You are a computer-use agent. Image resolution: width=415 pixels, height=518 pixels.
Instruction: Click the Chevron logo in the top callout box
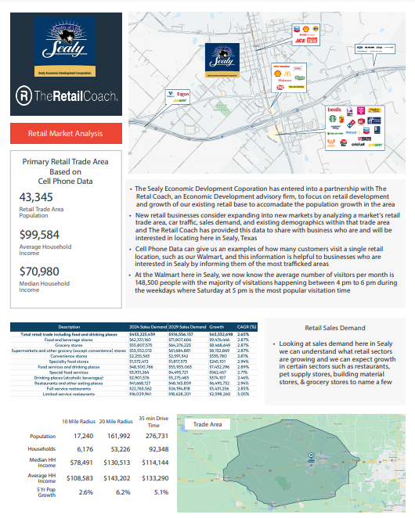coord(297,29)
